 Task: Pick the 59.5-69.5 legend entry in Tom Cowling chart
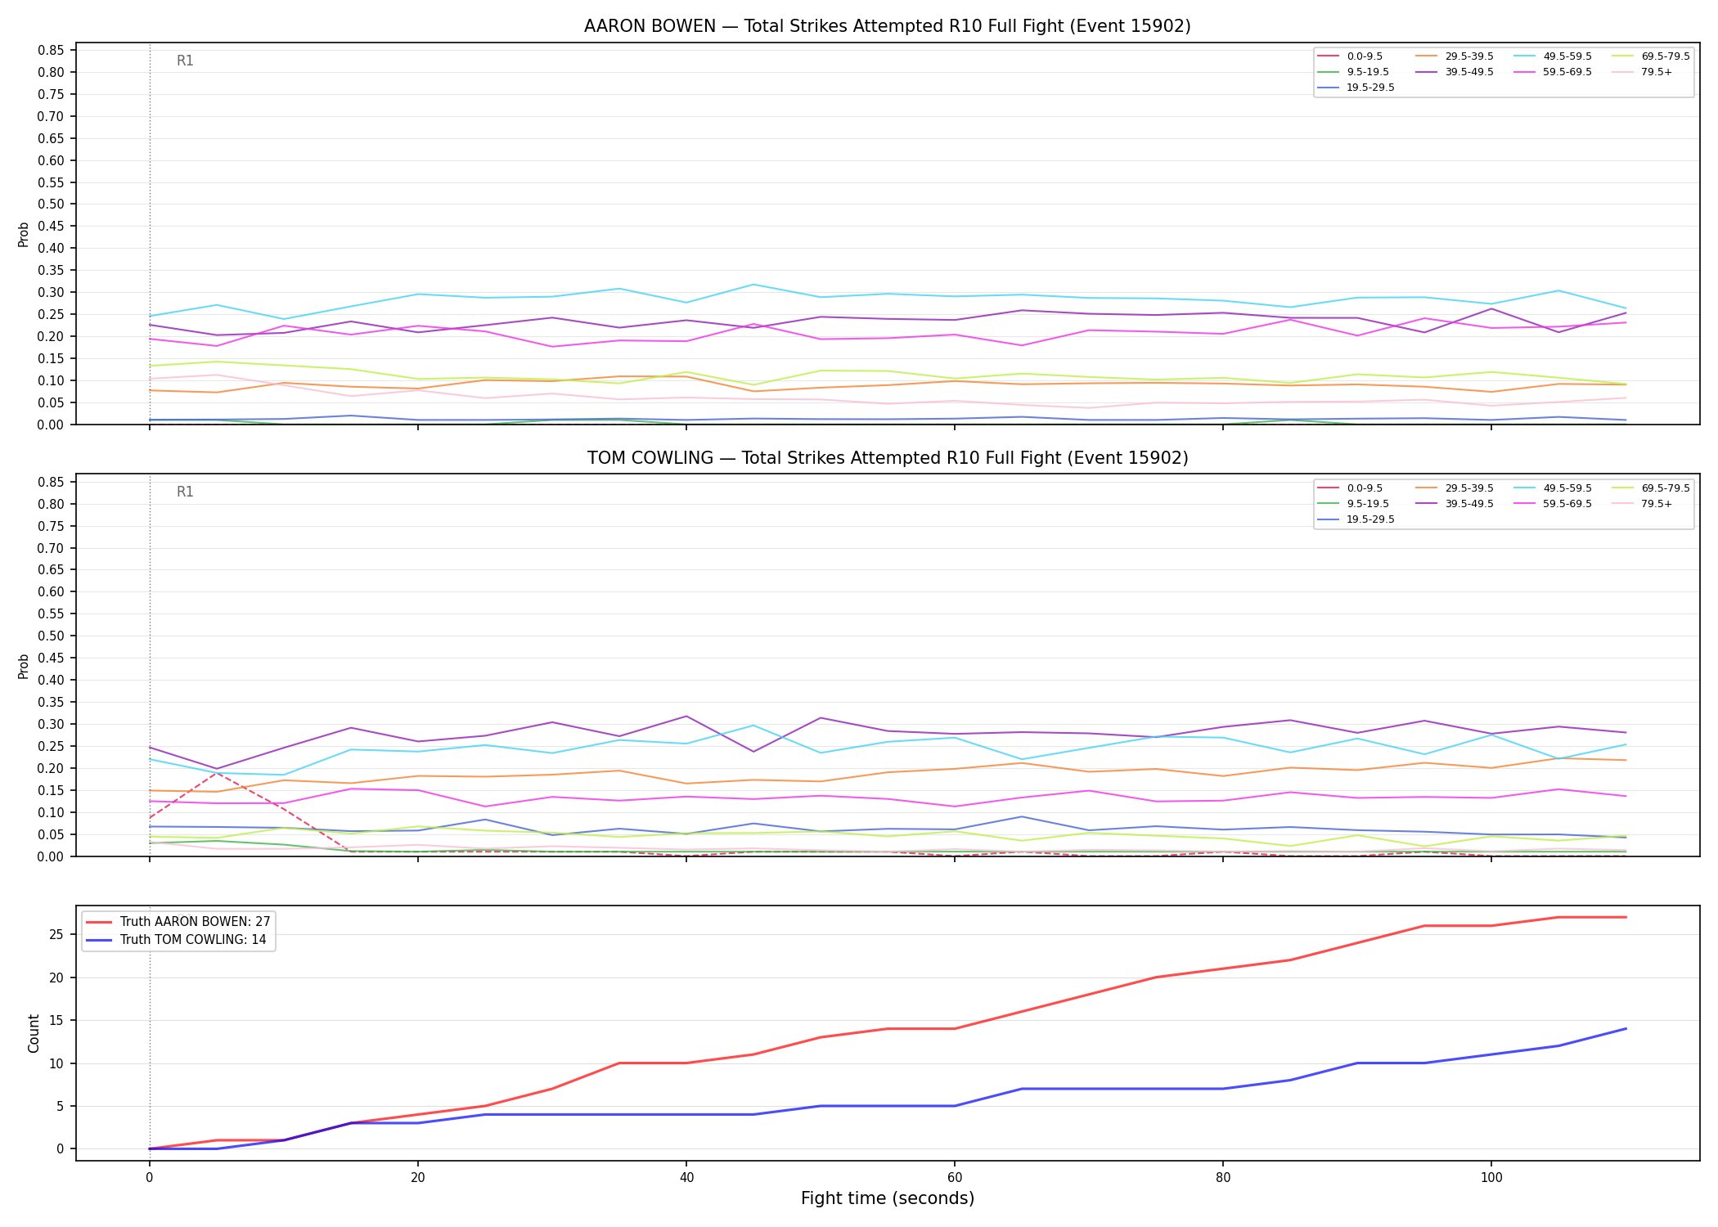pos(1553,504)
